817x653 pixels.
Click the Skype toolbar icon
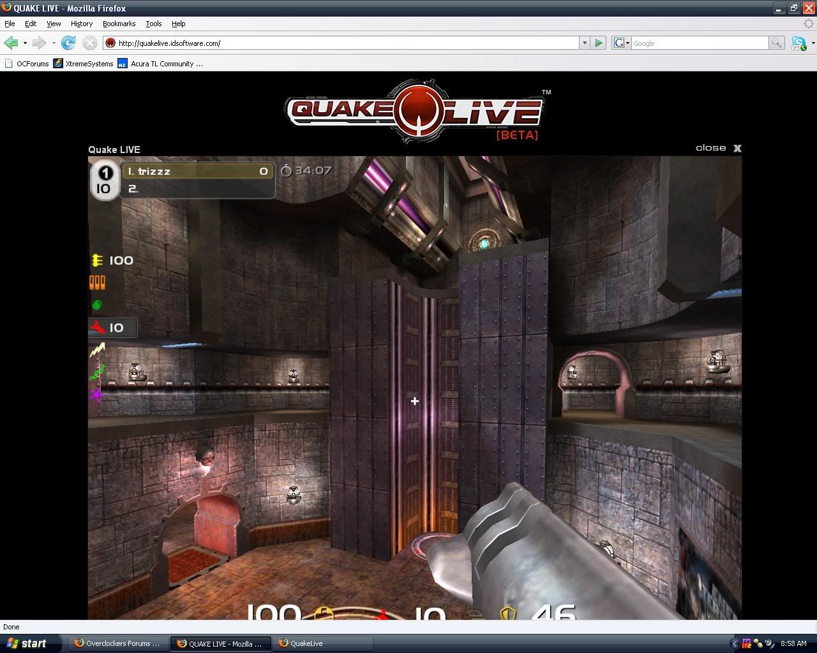(x=798, y=43)
